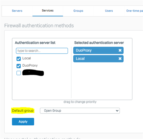Open the Users tab
Viewport: 143px width, 139px height.
click(109, 11)
